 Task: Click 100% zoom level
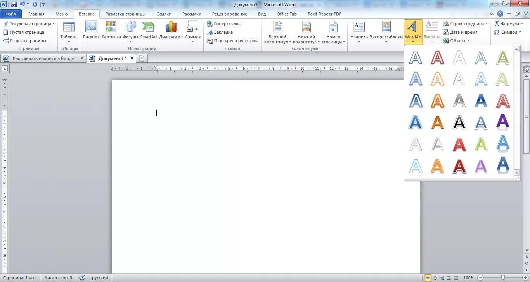point(469,278)
